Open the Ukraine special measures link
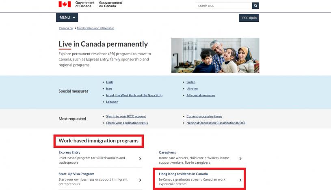 [x=192, y=89]
